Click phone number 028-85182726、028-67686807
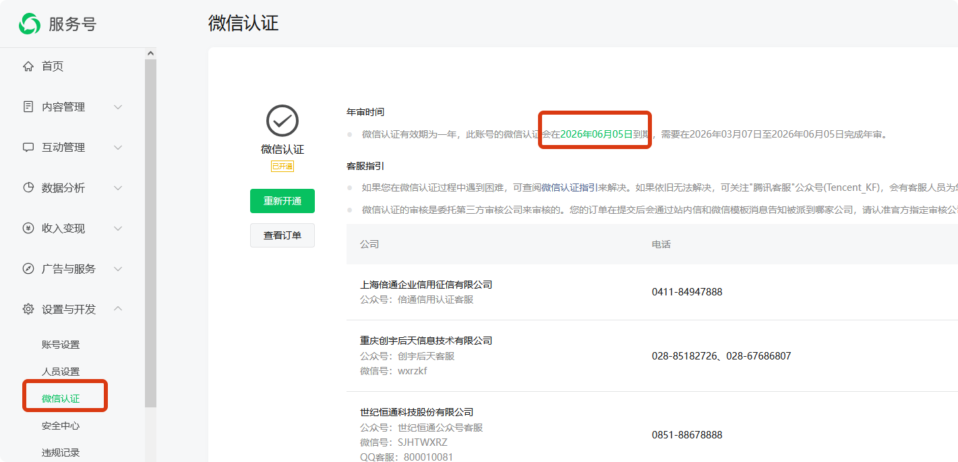This screenshot has width=958, height=462. click(721, 356)
